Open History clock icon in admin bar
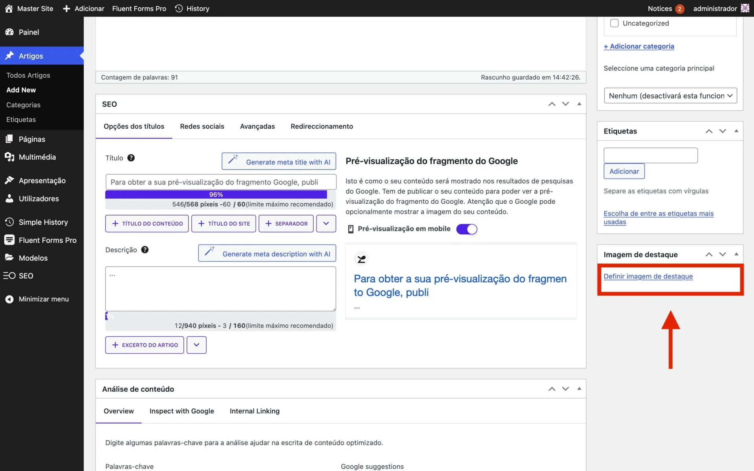 click(179, 9)
